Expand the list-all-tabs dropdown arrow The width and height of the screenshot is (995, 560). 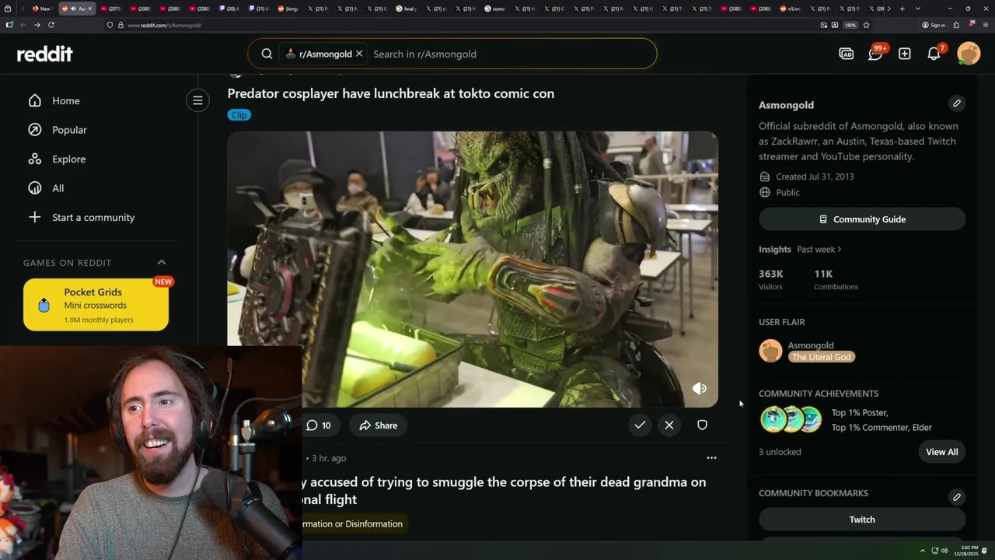(x=918, y=9)
